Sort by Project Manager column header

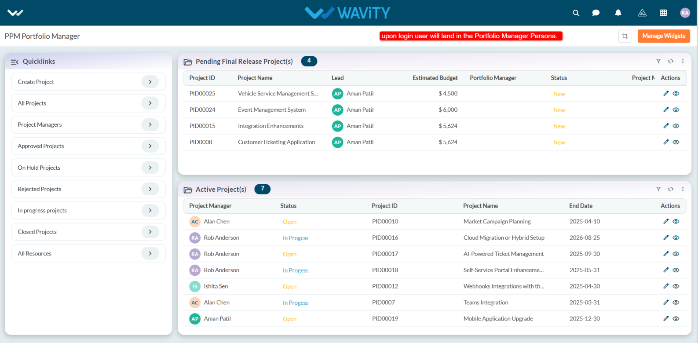210,206
